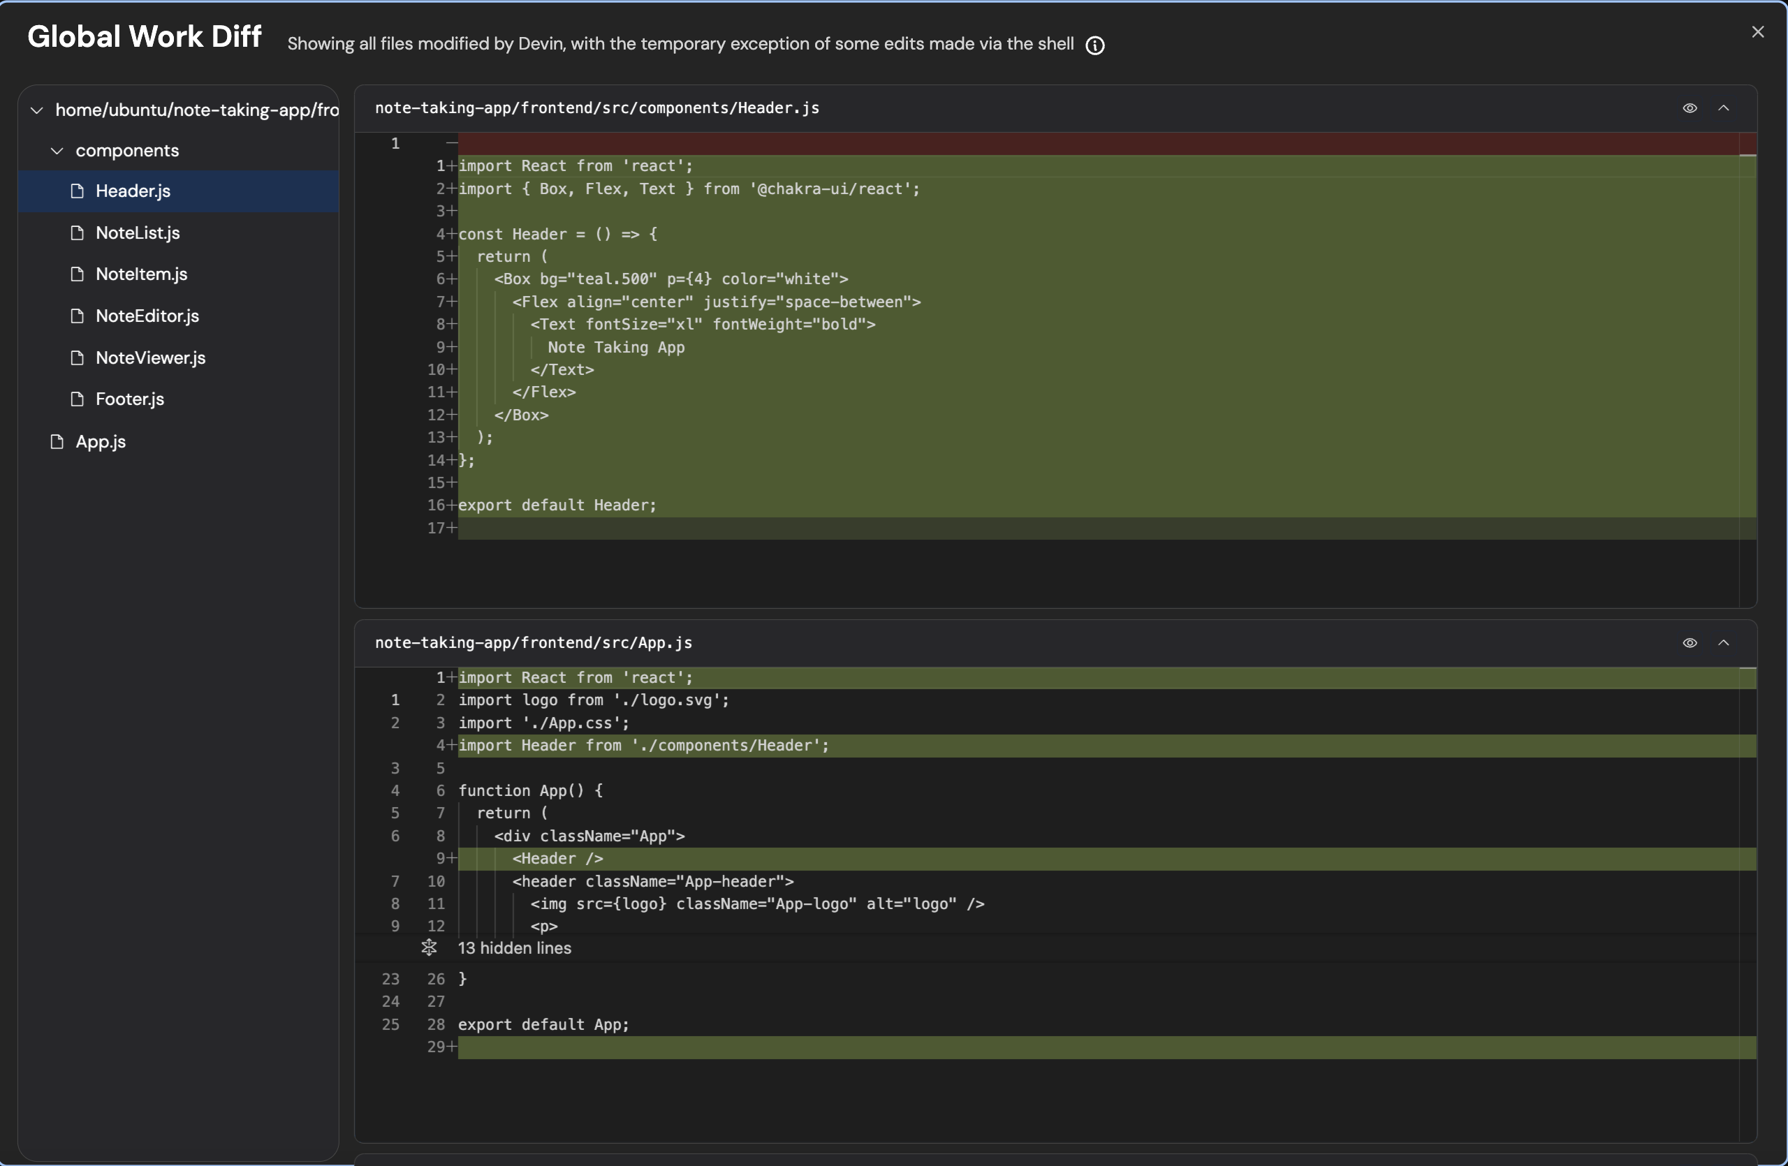Viewport: 1788px width, 1166px height.
Task: Toggle eye visibility for the App.js diff
Action: coord(1690,642)
